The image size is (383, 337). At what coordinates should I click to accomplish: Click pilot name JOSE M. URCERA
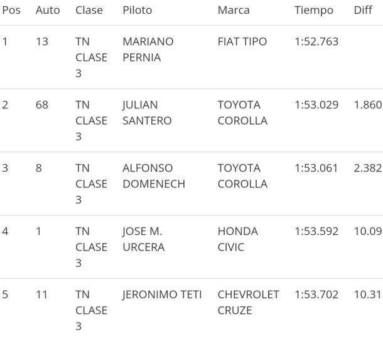(x=144, y=239)
